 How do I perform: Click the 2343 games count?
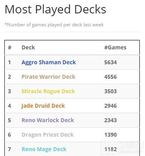coord(111,120)
